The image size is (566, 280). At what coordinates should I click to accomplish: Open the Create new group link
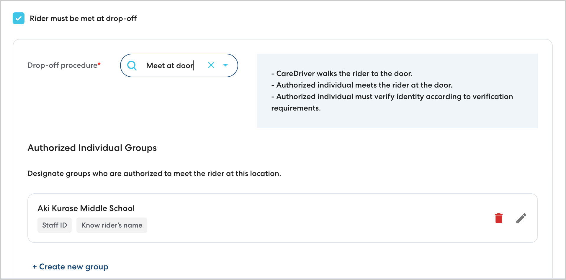click(x=73, y=267)
